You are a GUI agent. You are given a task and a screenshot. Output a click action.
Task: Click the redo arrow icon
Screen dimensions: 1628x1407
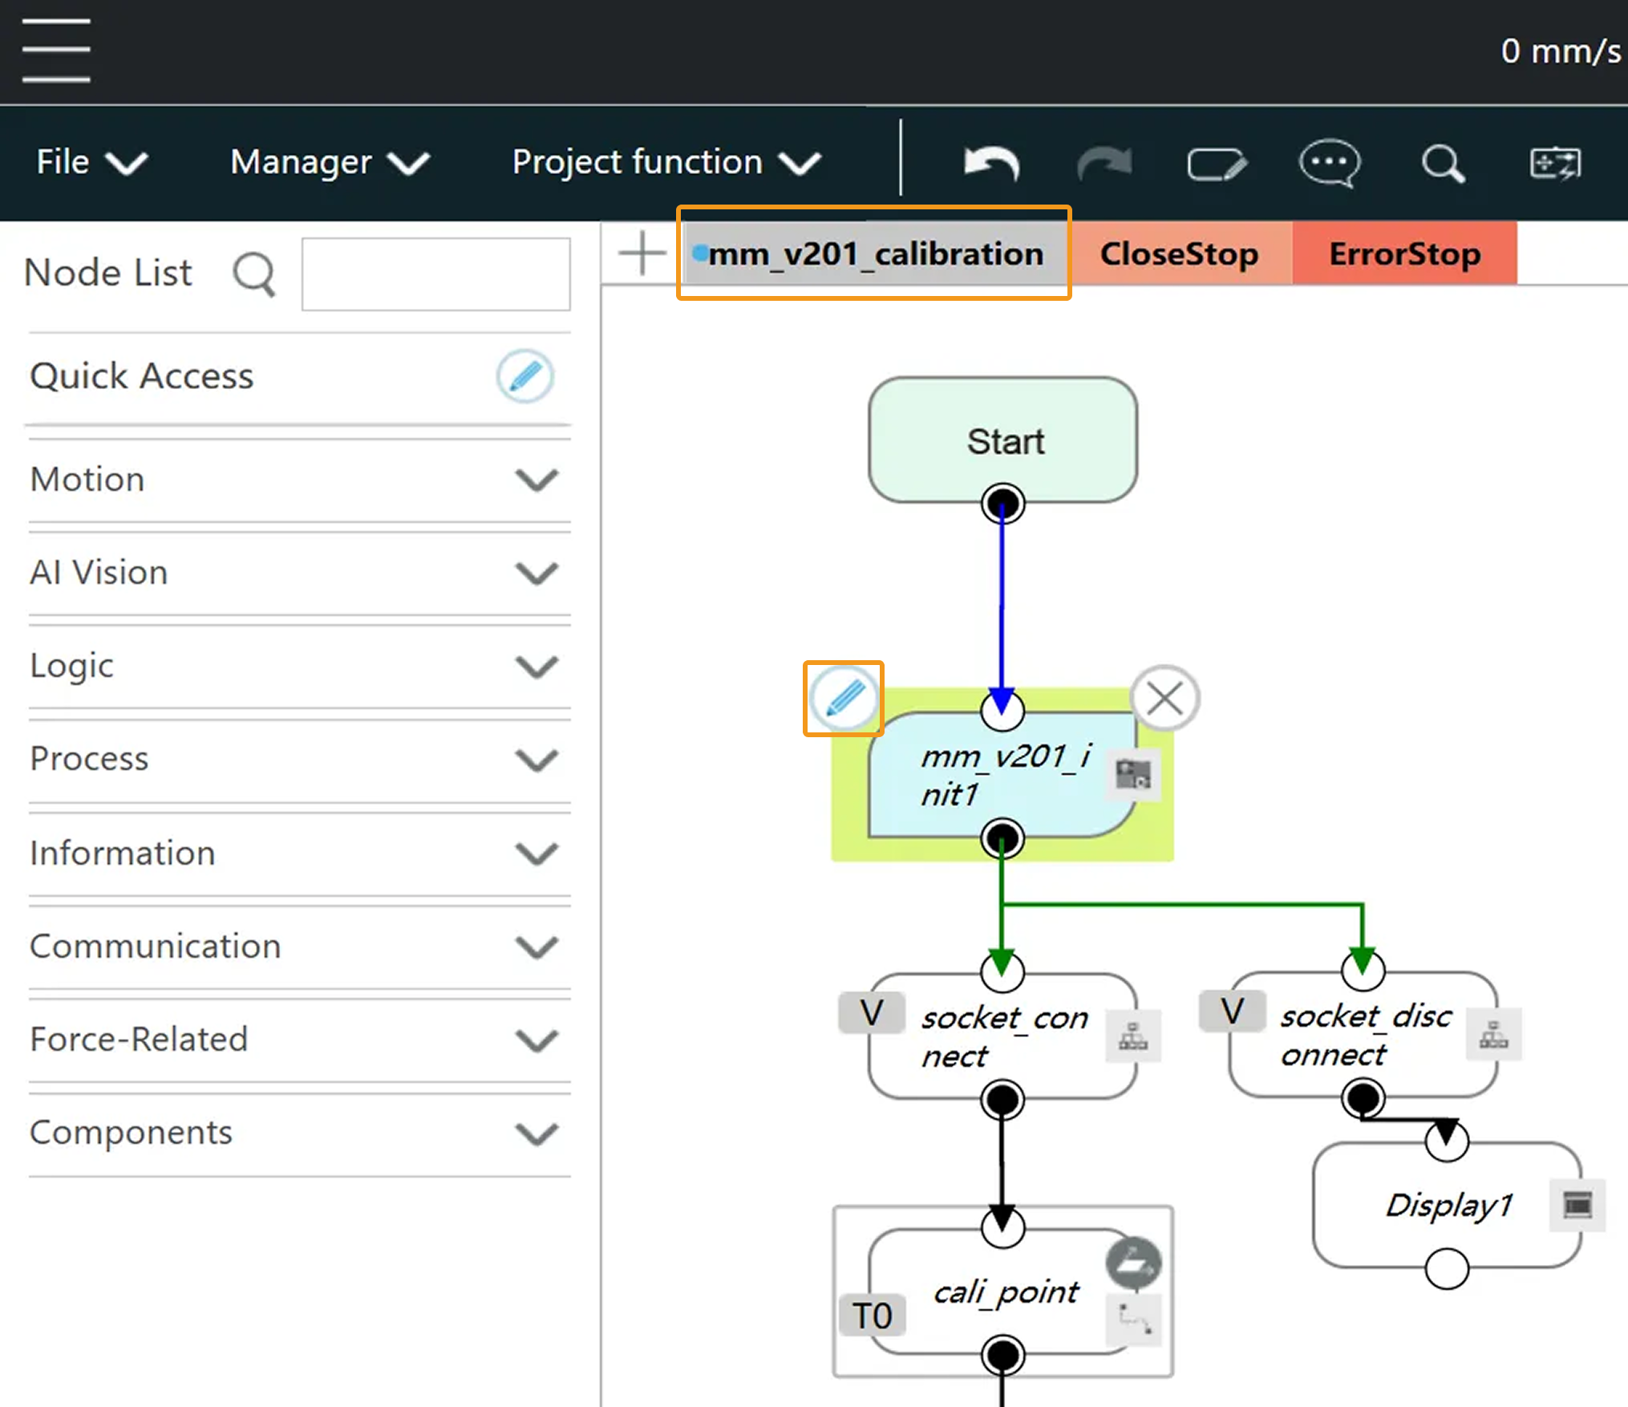point(1104,163)
